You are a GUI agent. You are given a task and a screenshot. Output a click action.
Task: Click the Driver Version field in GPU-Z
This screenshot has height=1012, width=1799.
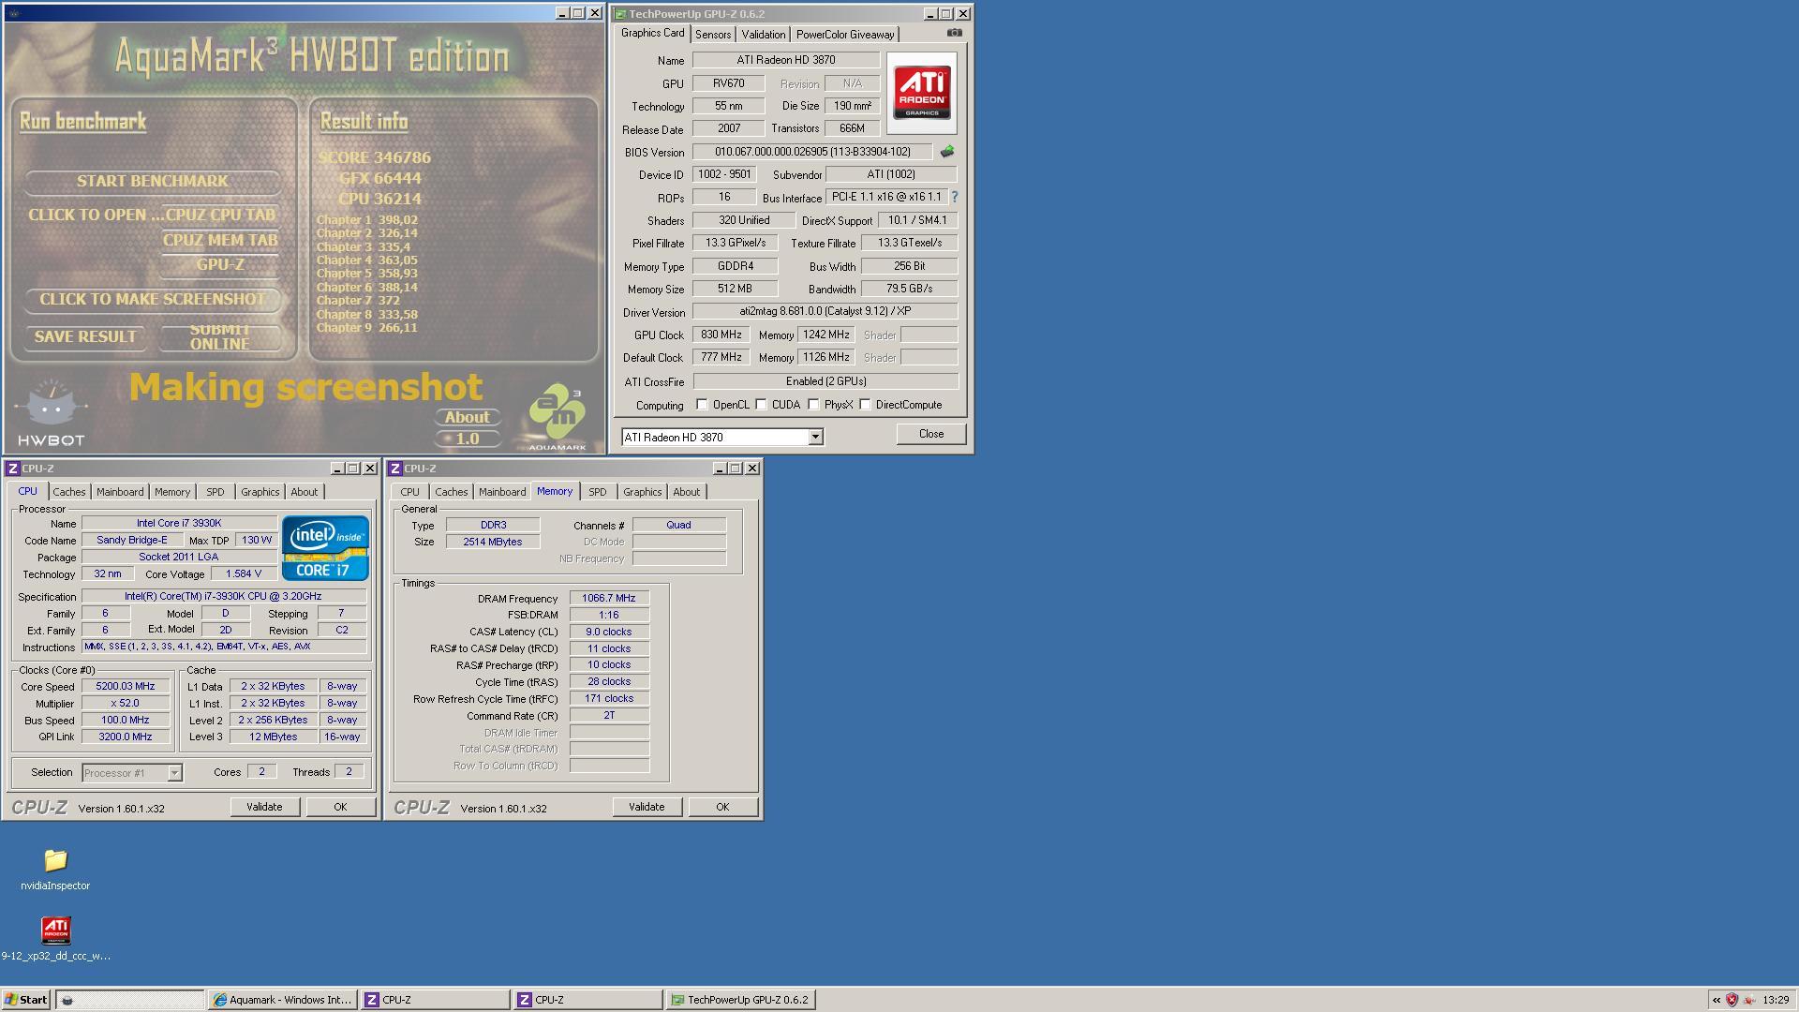(x=825, y=311)
